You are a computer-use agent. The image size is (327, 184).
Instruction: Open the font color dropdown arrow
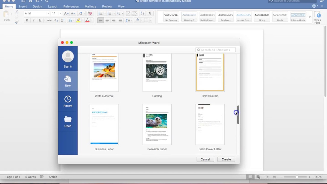click(92, 20)
